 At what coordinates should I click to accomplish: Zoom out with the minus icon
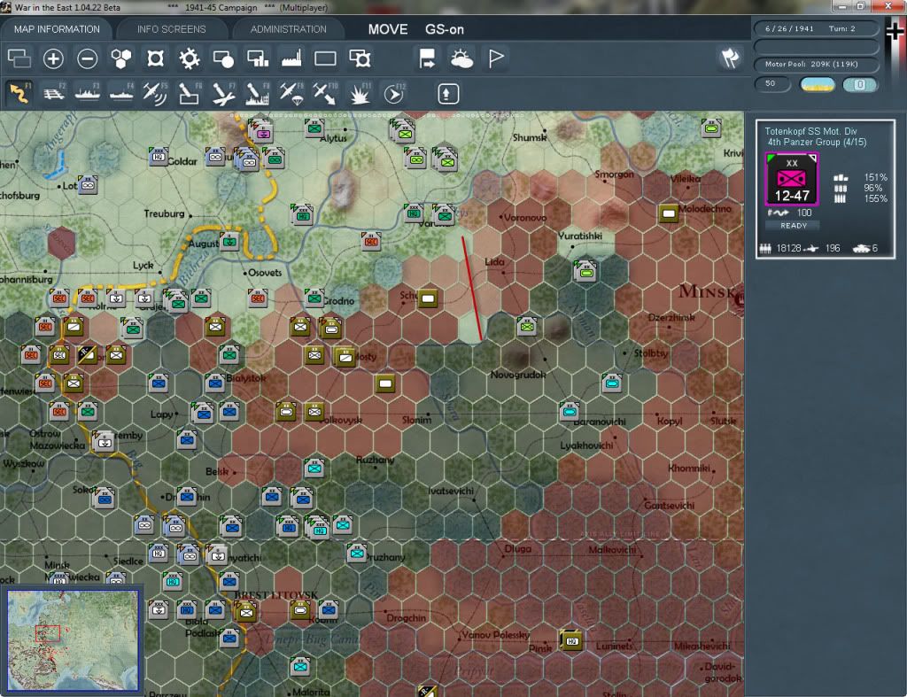click(x=88, y=58)
